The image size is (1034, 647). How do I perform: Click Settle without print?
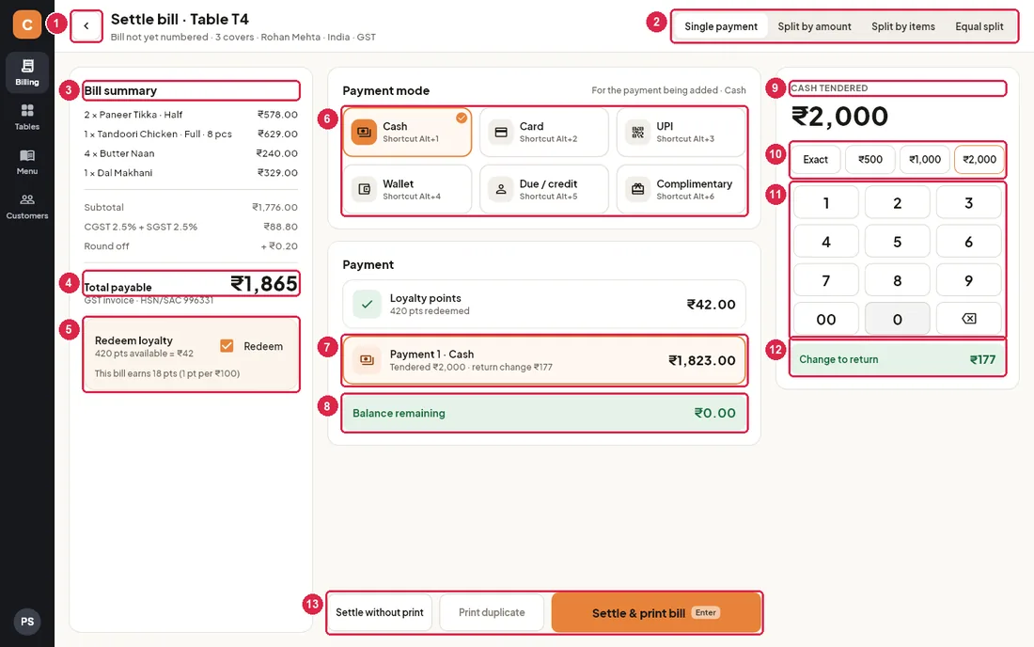coord(380,613)
